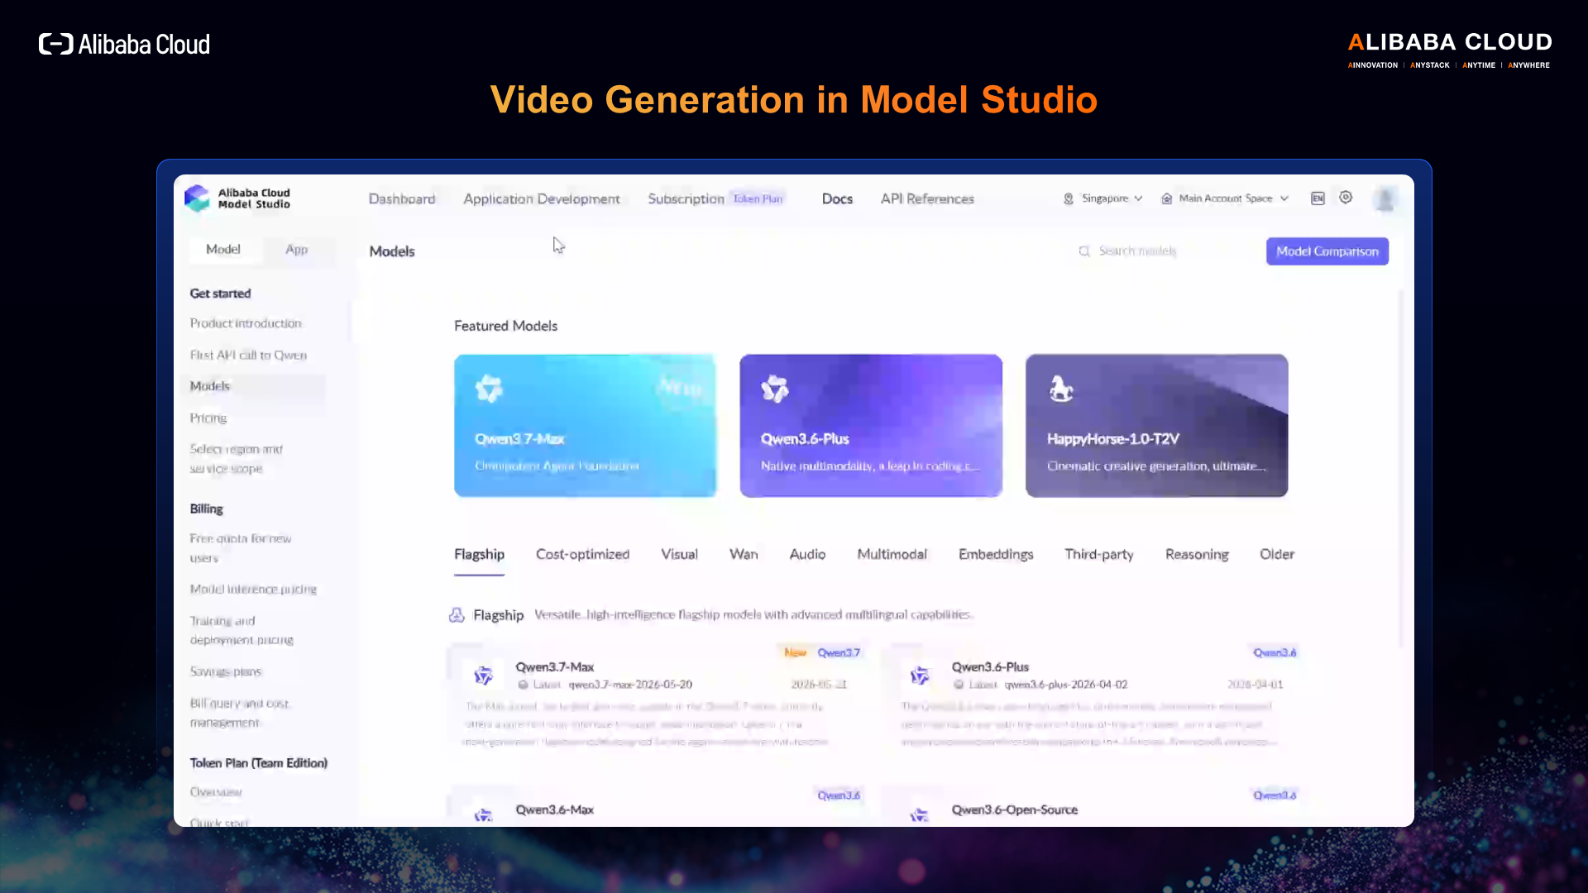Open API References in top navigation
Viewport: 1588px width, 893px height.
pyautogui.click(x=927, y=199)
